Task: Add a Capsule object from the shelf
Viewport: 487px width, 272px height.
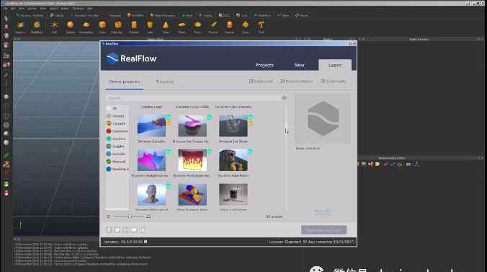Action: [x=229, y=26]
